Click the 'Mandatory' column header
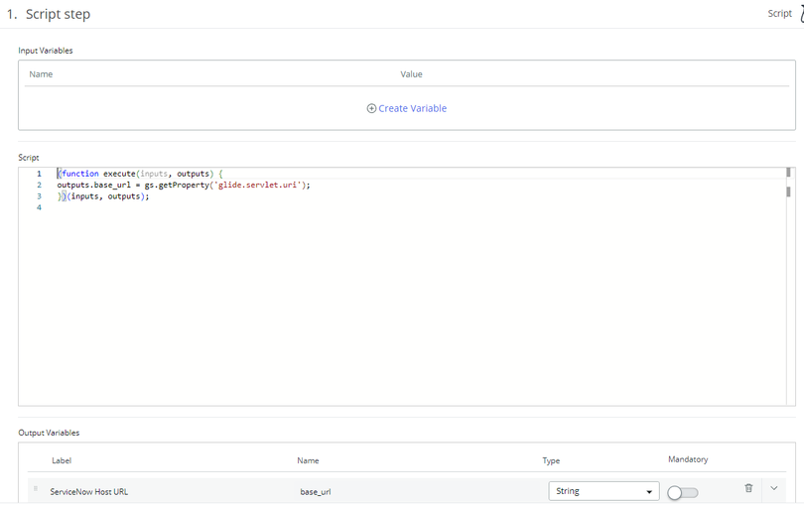 click(688, 459)
